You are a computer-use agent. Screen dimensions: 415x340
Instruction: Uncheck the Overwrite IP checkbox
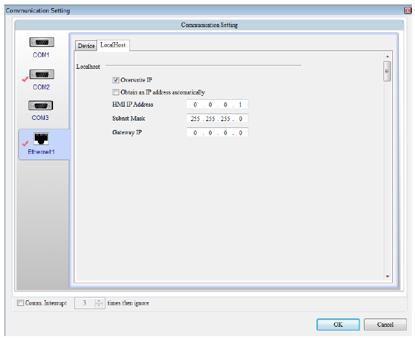(115, 80)
